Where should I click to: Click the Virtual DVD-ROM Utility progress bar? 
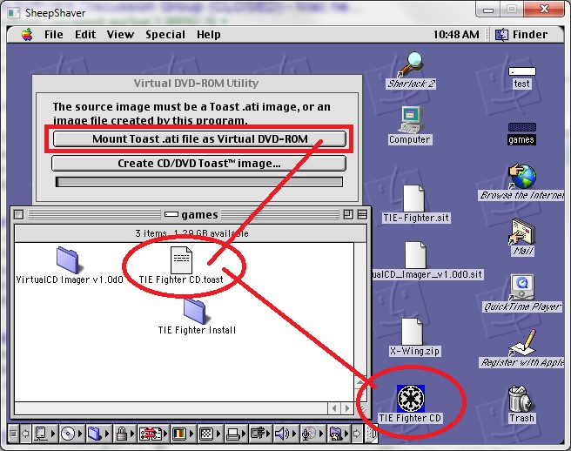coord(198,182)
